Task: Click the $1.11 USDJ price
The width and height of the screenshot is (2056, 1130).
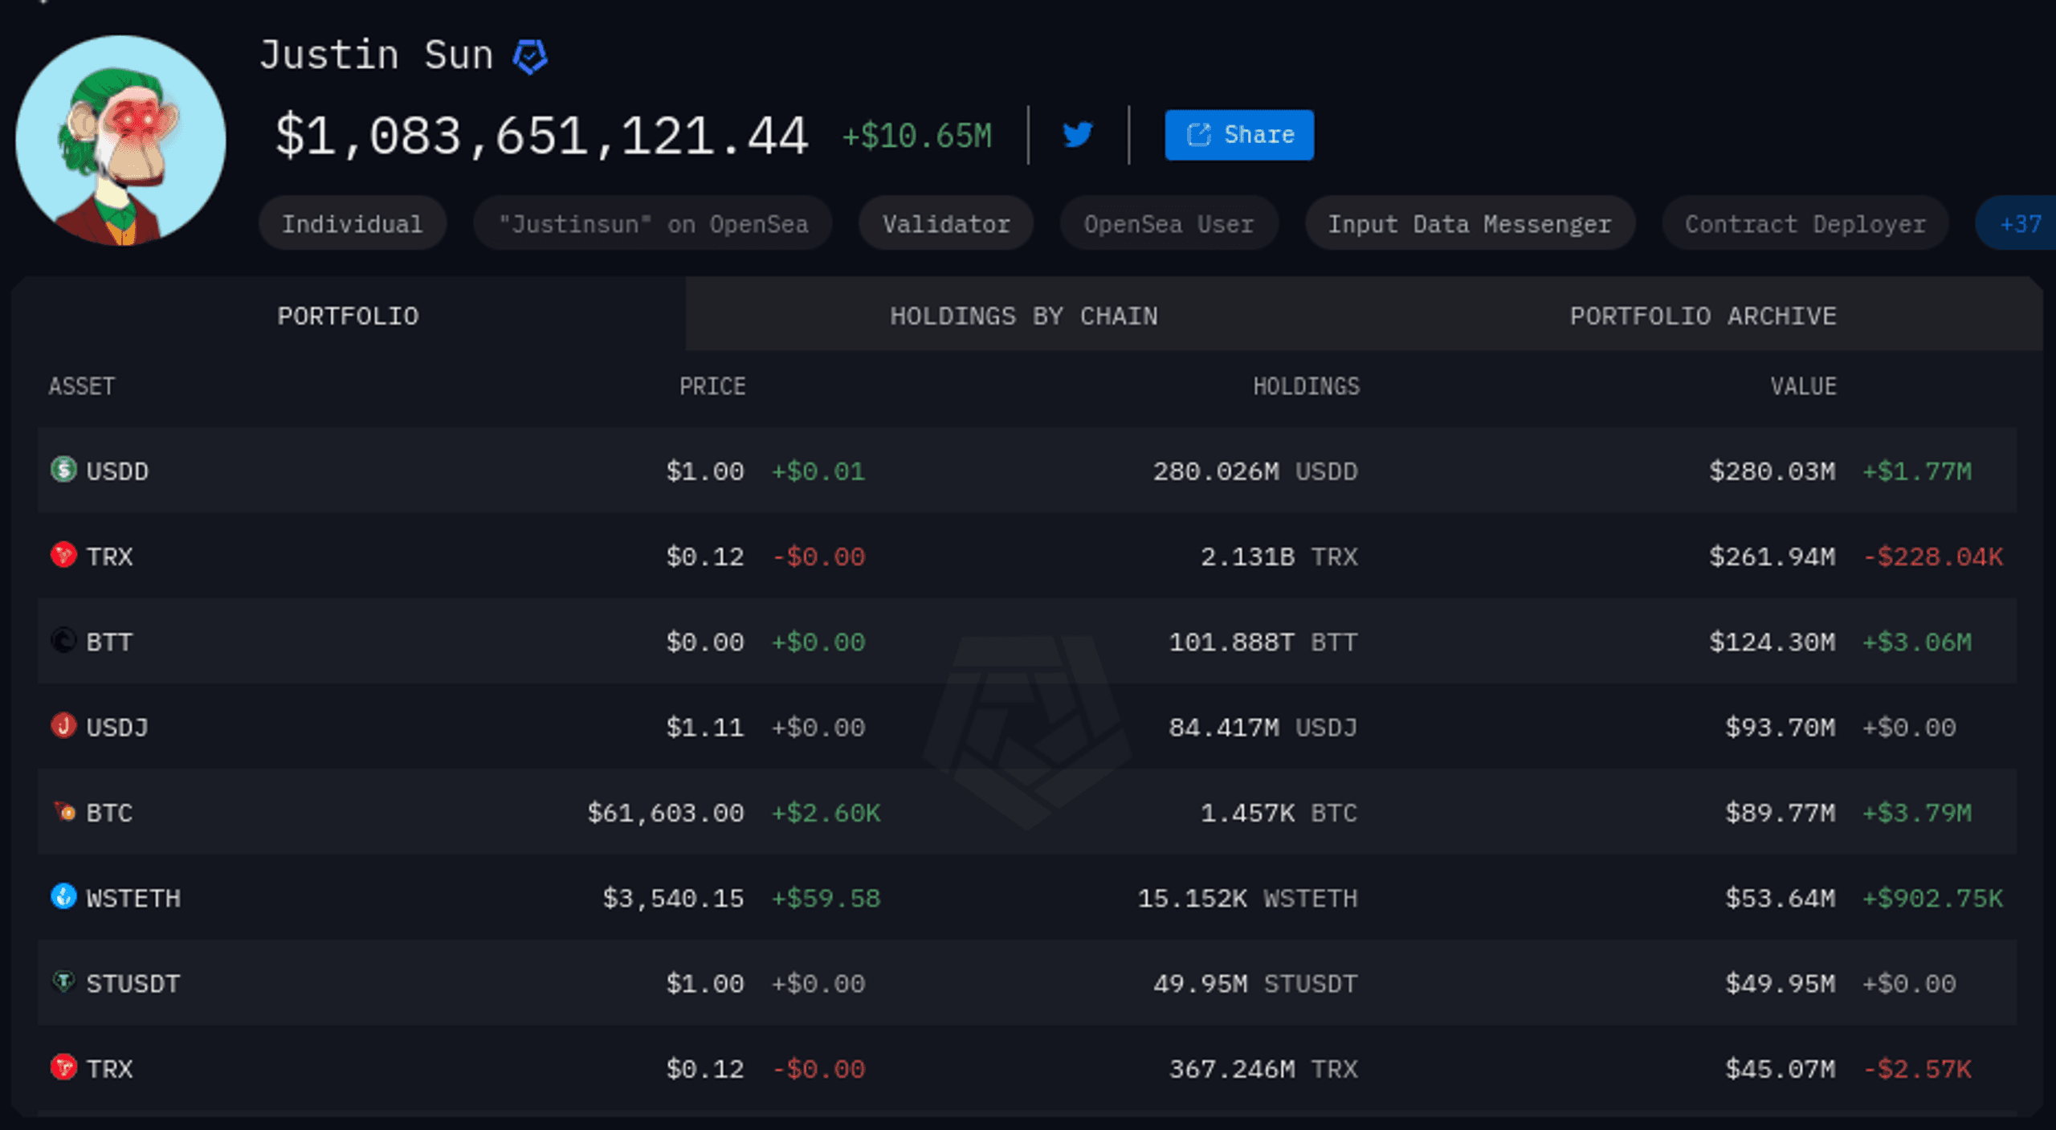Action: (x=705, y=728)
